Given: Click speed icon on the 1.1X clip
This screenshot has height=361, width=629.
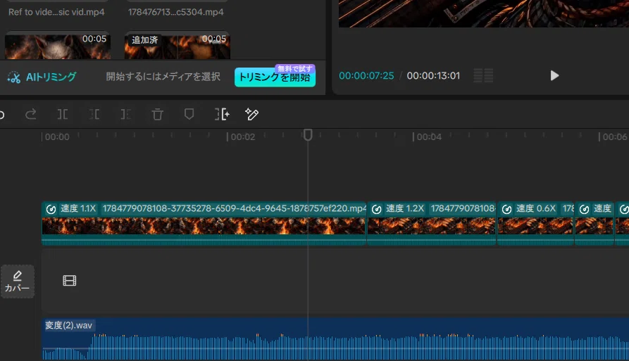Looking at the screenshot, I should tap(51, 209).
